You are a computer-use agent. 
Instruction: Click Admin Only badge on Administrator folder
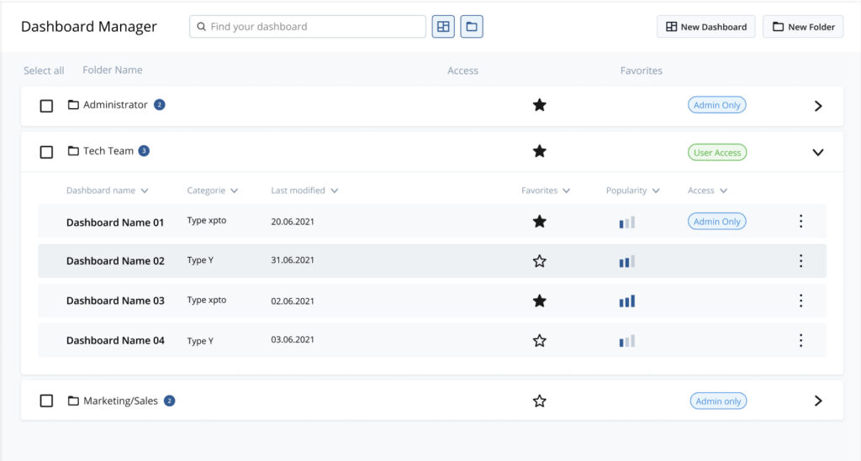(x=716, y=105)
